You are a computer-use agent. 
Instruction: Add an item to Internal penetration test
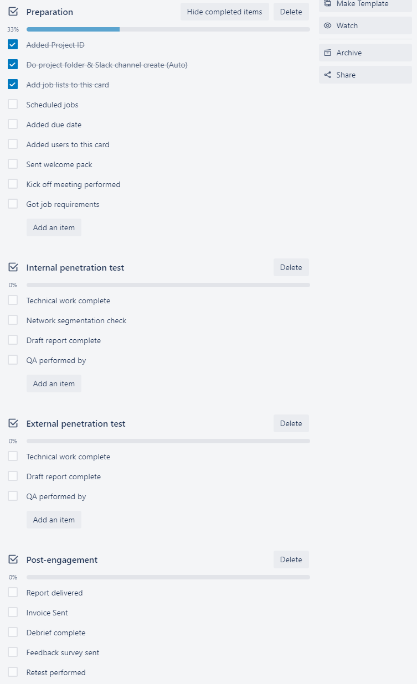54,383
